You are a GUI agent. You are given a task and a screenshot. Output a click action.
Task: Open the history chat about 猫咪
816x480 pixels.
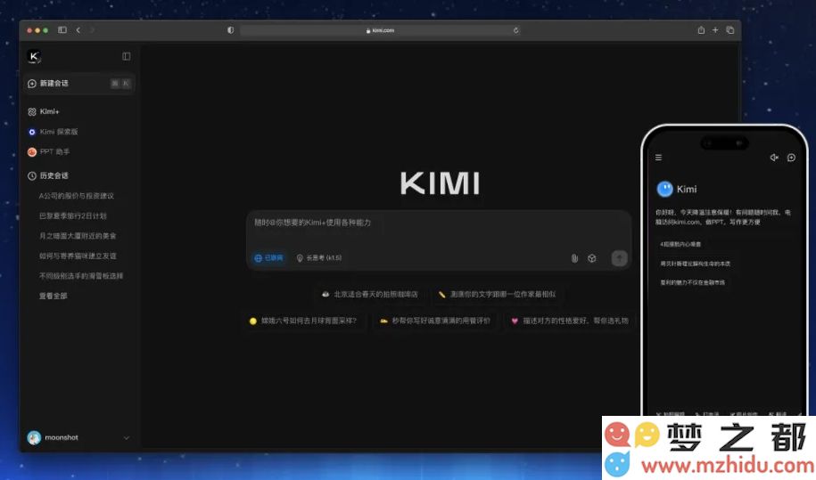coord(78,256)
